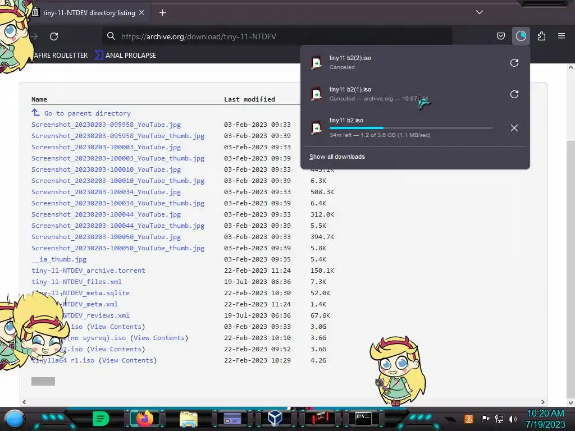Open the Firefox hamburger menu
The height and width of the screenshot is (431, 575).
pos(561,36)
